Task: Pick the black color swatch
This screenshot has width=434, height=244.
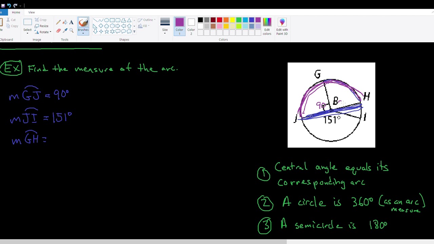Action: (x=200, y=20)
